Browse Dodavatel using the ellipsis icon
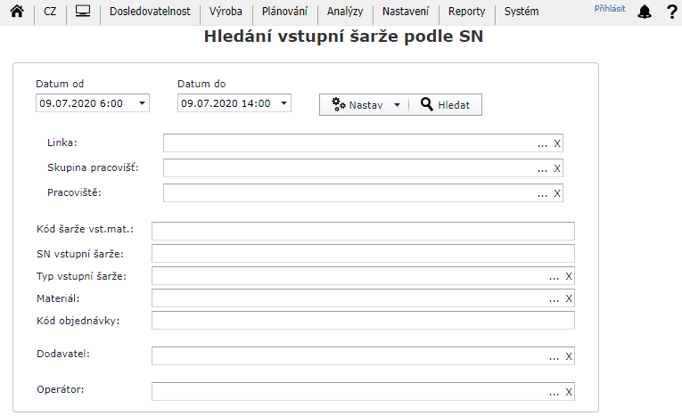 tap(555, 357)
